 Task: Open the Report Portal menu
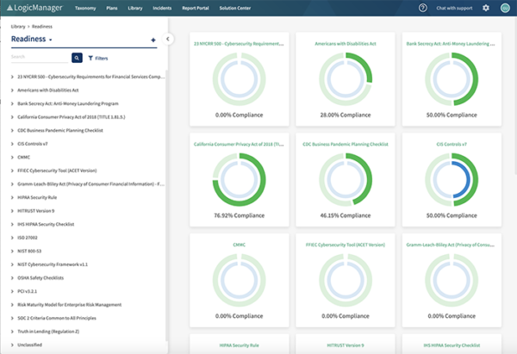point(196,8)
